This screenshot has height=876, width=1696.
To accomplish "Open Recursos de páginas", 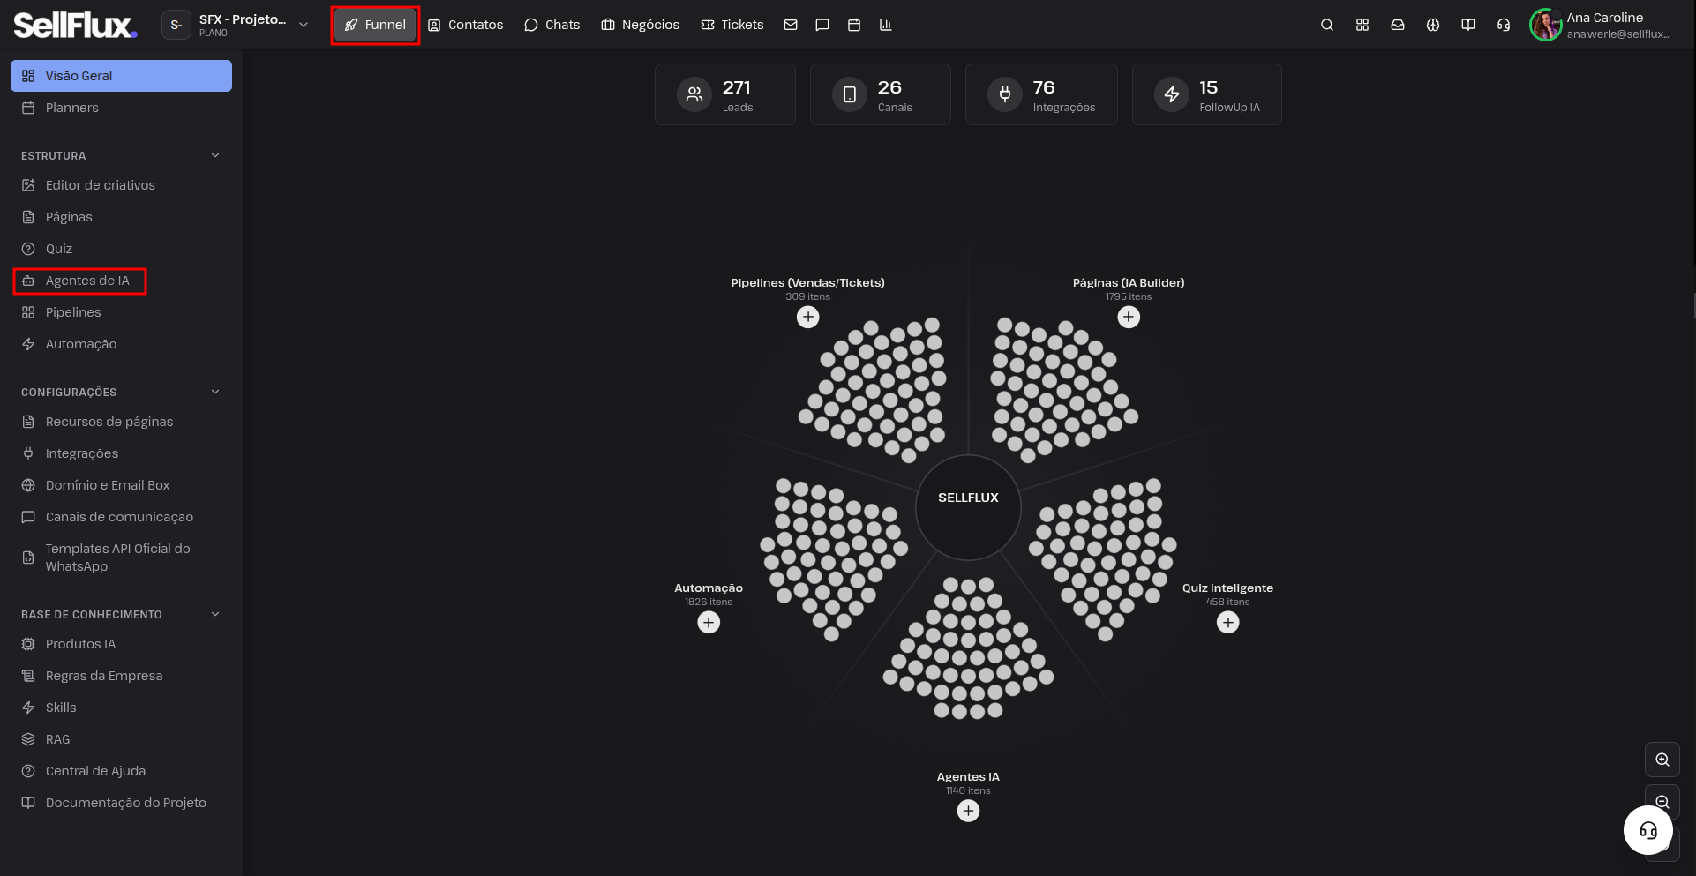I will 121,422.
